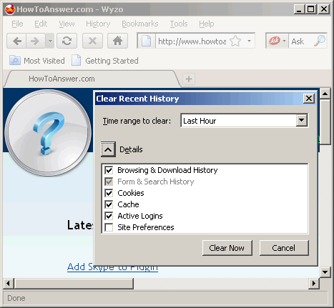Image resolution: width=334 pixels, height=308 pixels.
Task: Open a new tab with the plus button
Action: tap(189, 79)
